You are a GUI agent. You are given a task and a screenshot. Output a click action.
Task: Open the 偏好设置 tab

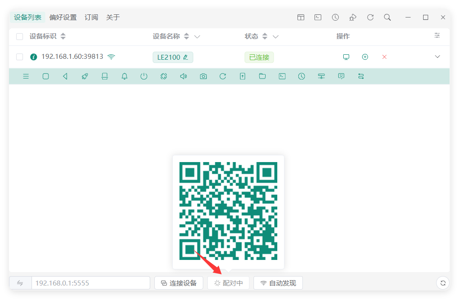coord(63,17)
